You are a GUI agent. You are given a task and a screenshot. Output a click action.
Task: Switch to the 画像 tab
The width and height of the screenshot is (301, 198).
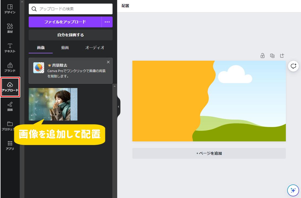pos(41,48)
